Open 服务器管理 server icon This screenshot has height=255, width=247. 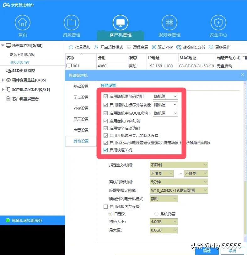(169, 23)
